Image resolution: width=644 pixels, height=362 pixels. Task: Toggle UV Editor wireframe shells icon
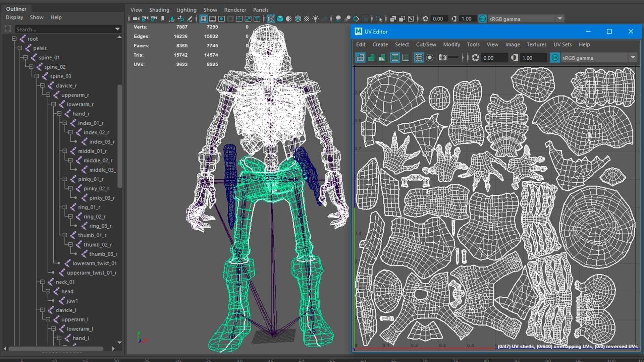tap(360, 58)
